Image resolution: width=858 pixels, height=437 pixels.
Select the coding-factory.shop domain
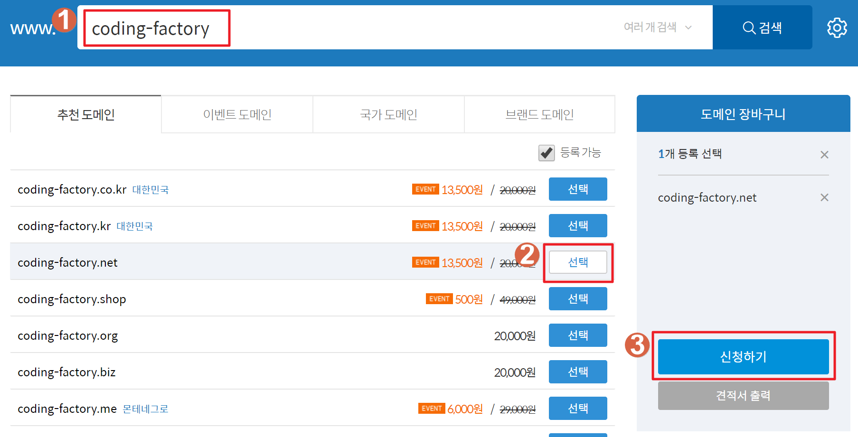(x=578, y=298)
